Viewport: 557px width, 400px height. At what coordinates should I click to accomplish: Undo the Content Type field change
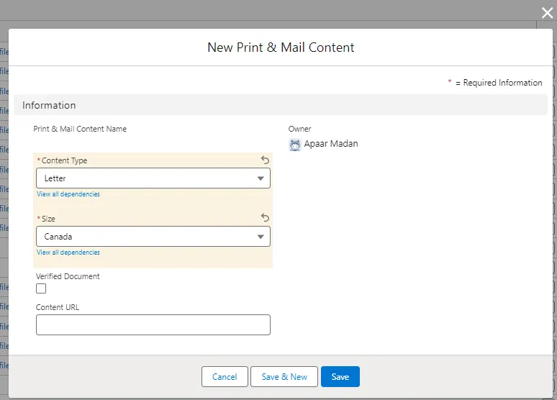click(x=265, y=160)
